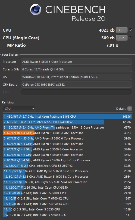Select Intel Core i7-7700K row
Viewport: 135px width, 220px height.
tap(67, 193)
